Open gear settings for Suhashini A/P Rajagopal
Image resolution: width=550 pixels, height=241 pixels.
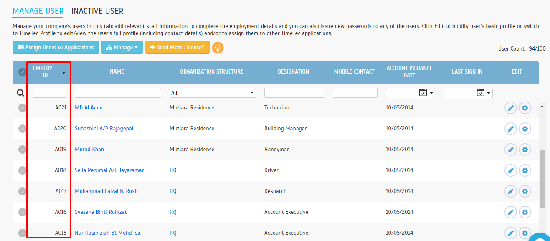point(525,129)
